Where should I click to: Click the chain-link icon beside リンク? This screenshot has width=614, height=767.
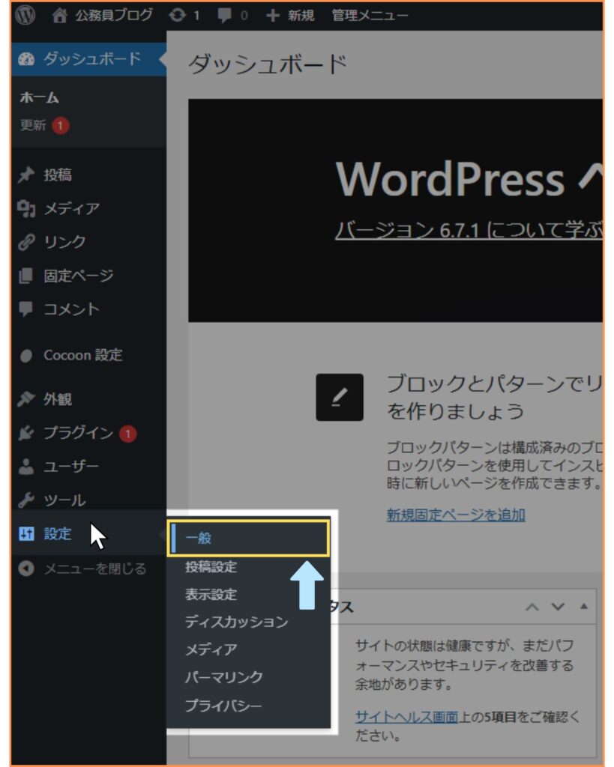click(x=26, y=242)
